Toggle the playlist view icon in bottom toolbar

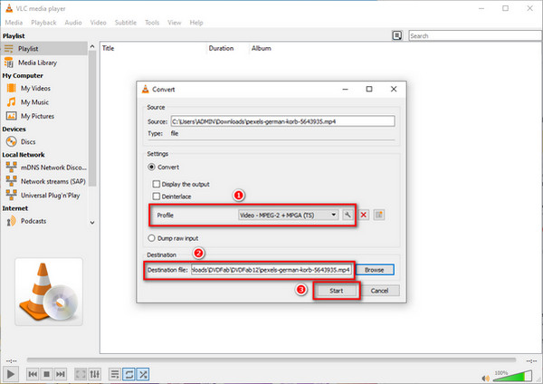pyautogui.click(x=115, y=374)
